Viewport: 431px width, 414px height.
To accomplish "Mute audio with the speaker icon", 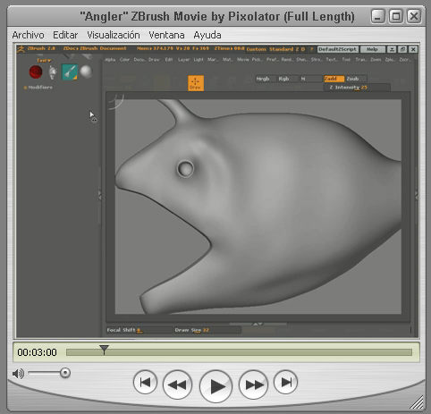I will 18,374.
